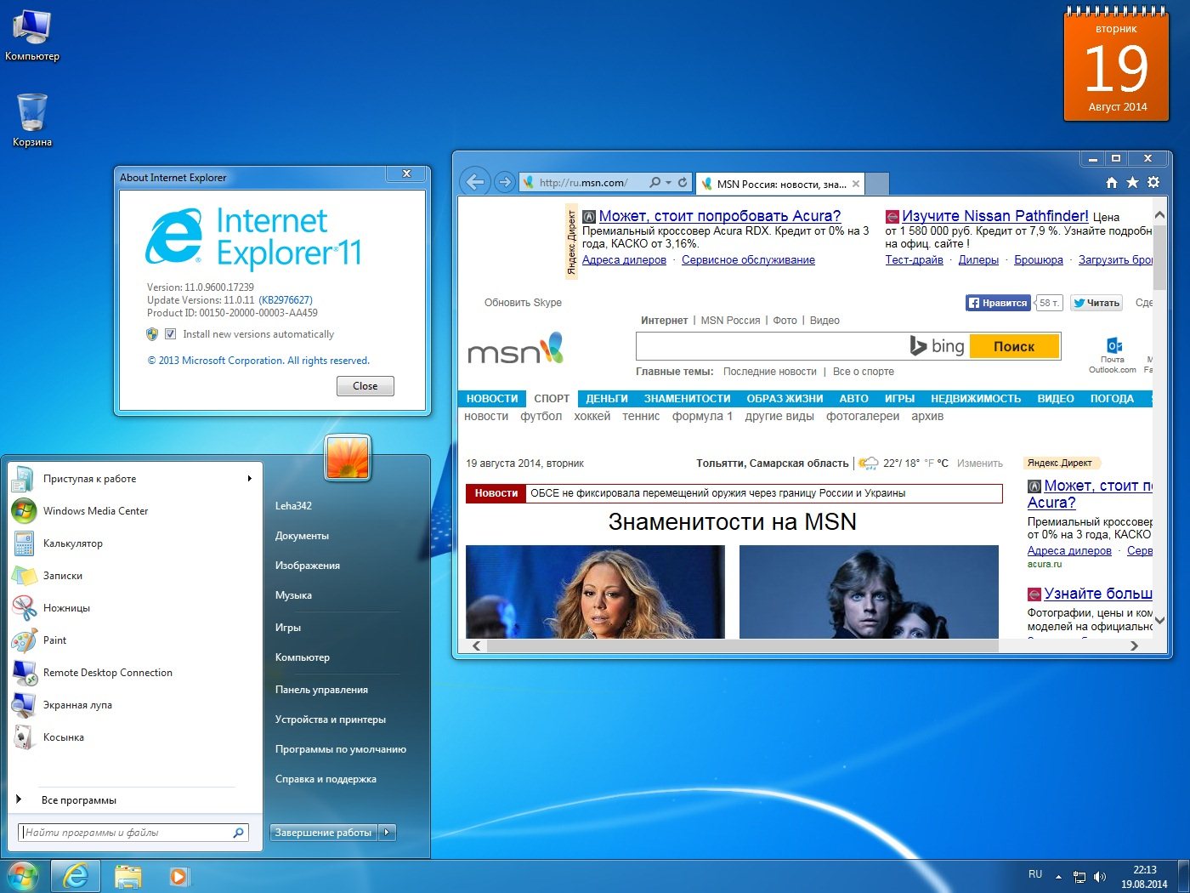Image resolution: width=1190 pixels, height=893 pixels.
Task: Click Завершение работы shutdown button
Action: [324, 833]
